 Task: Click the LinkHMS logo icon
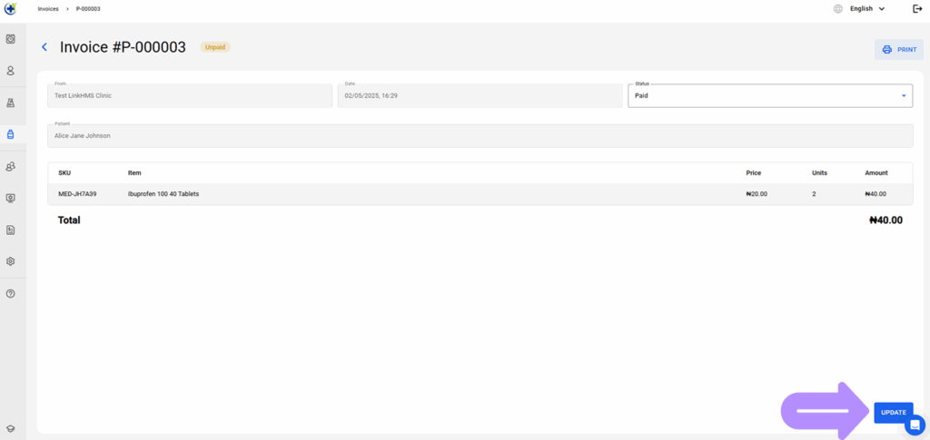pos(10,9)
